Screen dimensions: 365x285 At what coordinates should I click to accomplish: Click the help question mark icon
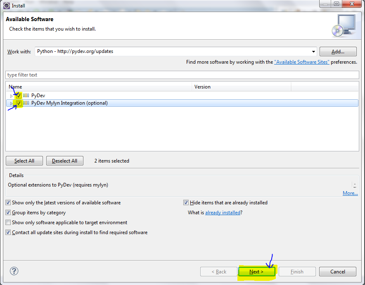pyautogui.click(x=14, y=271)
